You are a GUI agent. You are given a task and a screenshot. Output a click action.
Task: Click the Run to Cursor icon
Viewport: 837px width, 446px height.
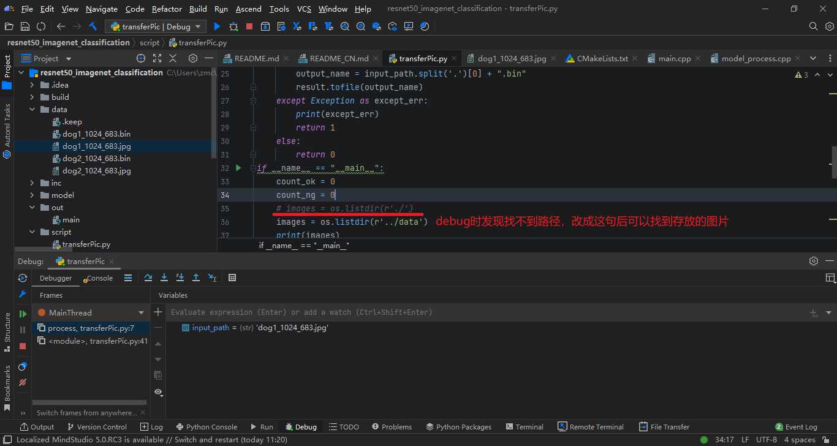click(212, 278)
